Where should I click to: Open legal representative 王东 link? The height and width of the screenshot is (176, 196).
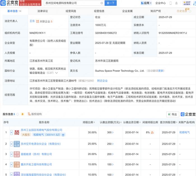coord(32,21)
